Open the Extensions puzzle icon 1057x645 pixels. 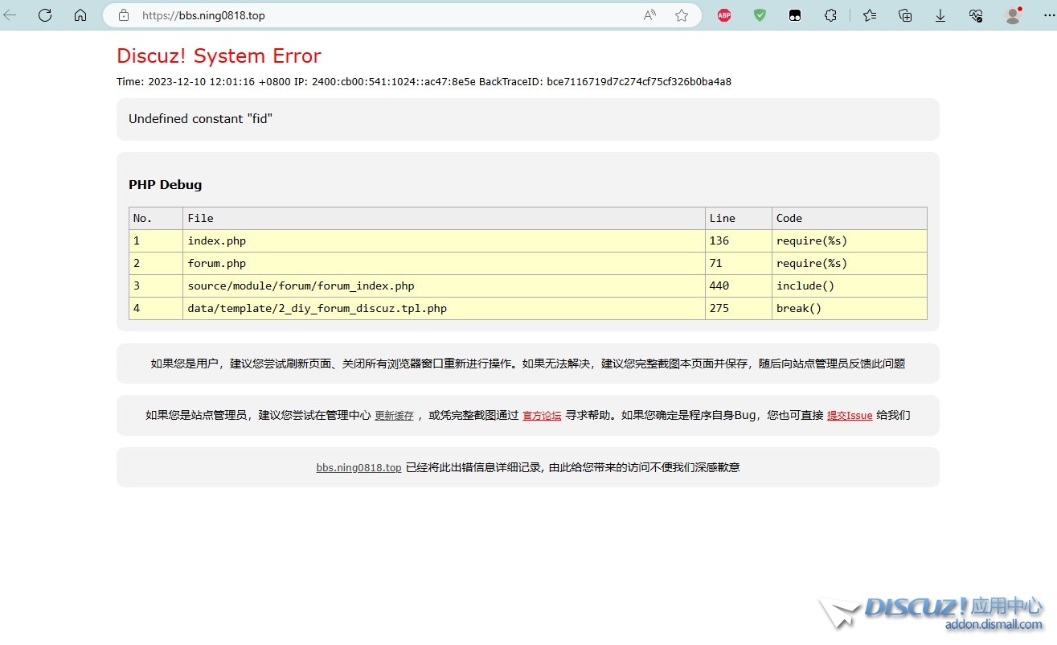pos(831,15)
